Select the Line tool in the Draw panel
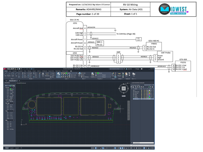Viewport: 203px width, 152px height. click(5, 74)
